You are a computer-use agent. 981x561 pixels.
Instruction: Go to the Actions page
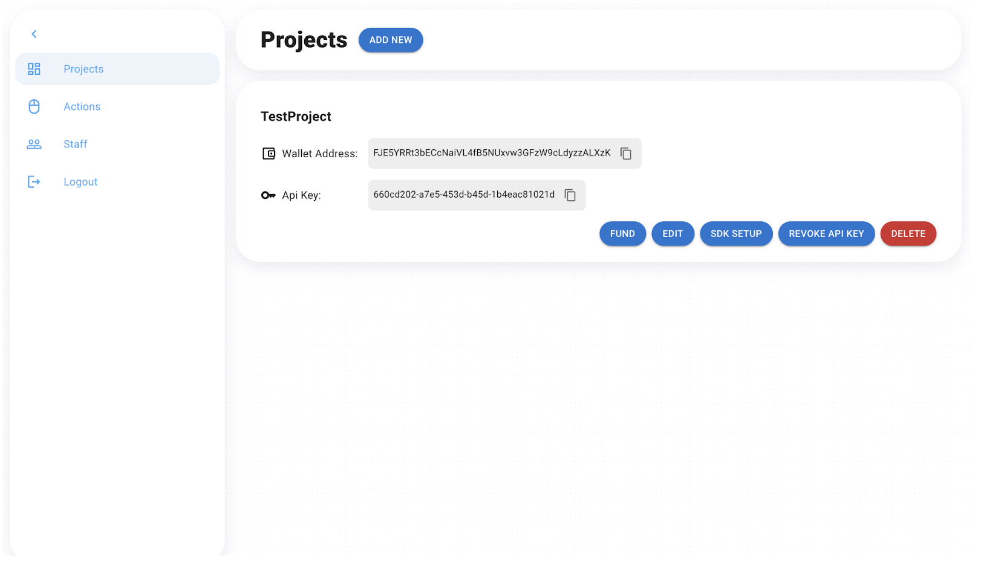[x=82, y=107]
